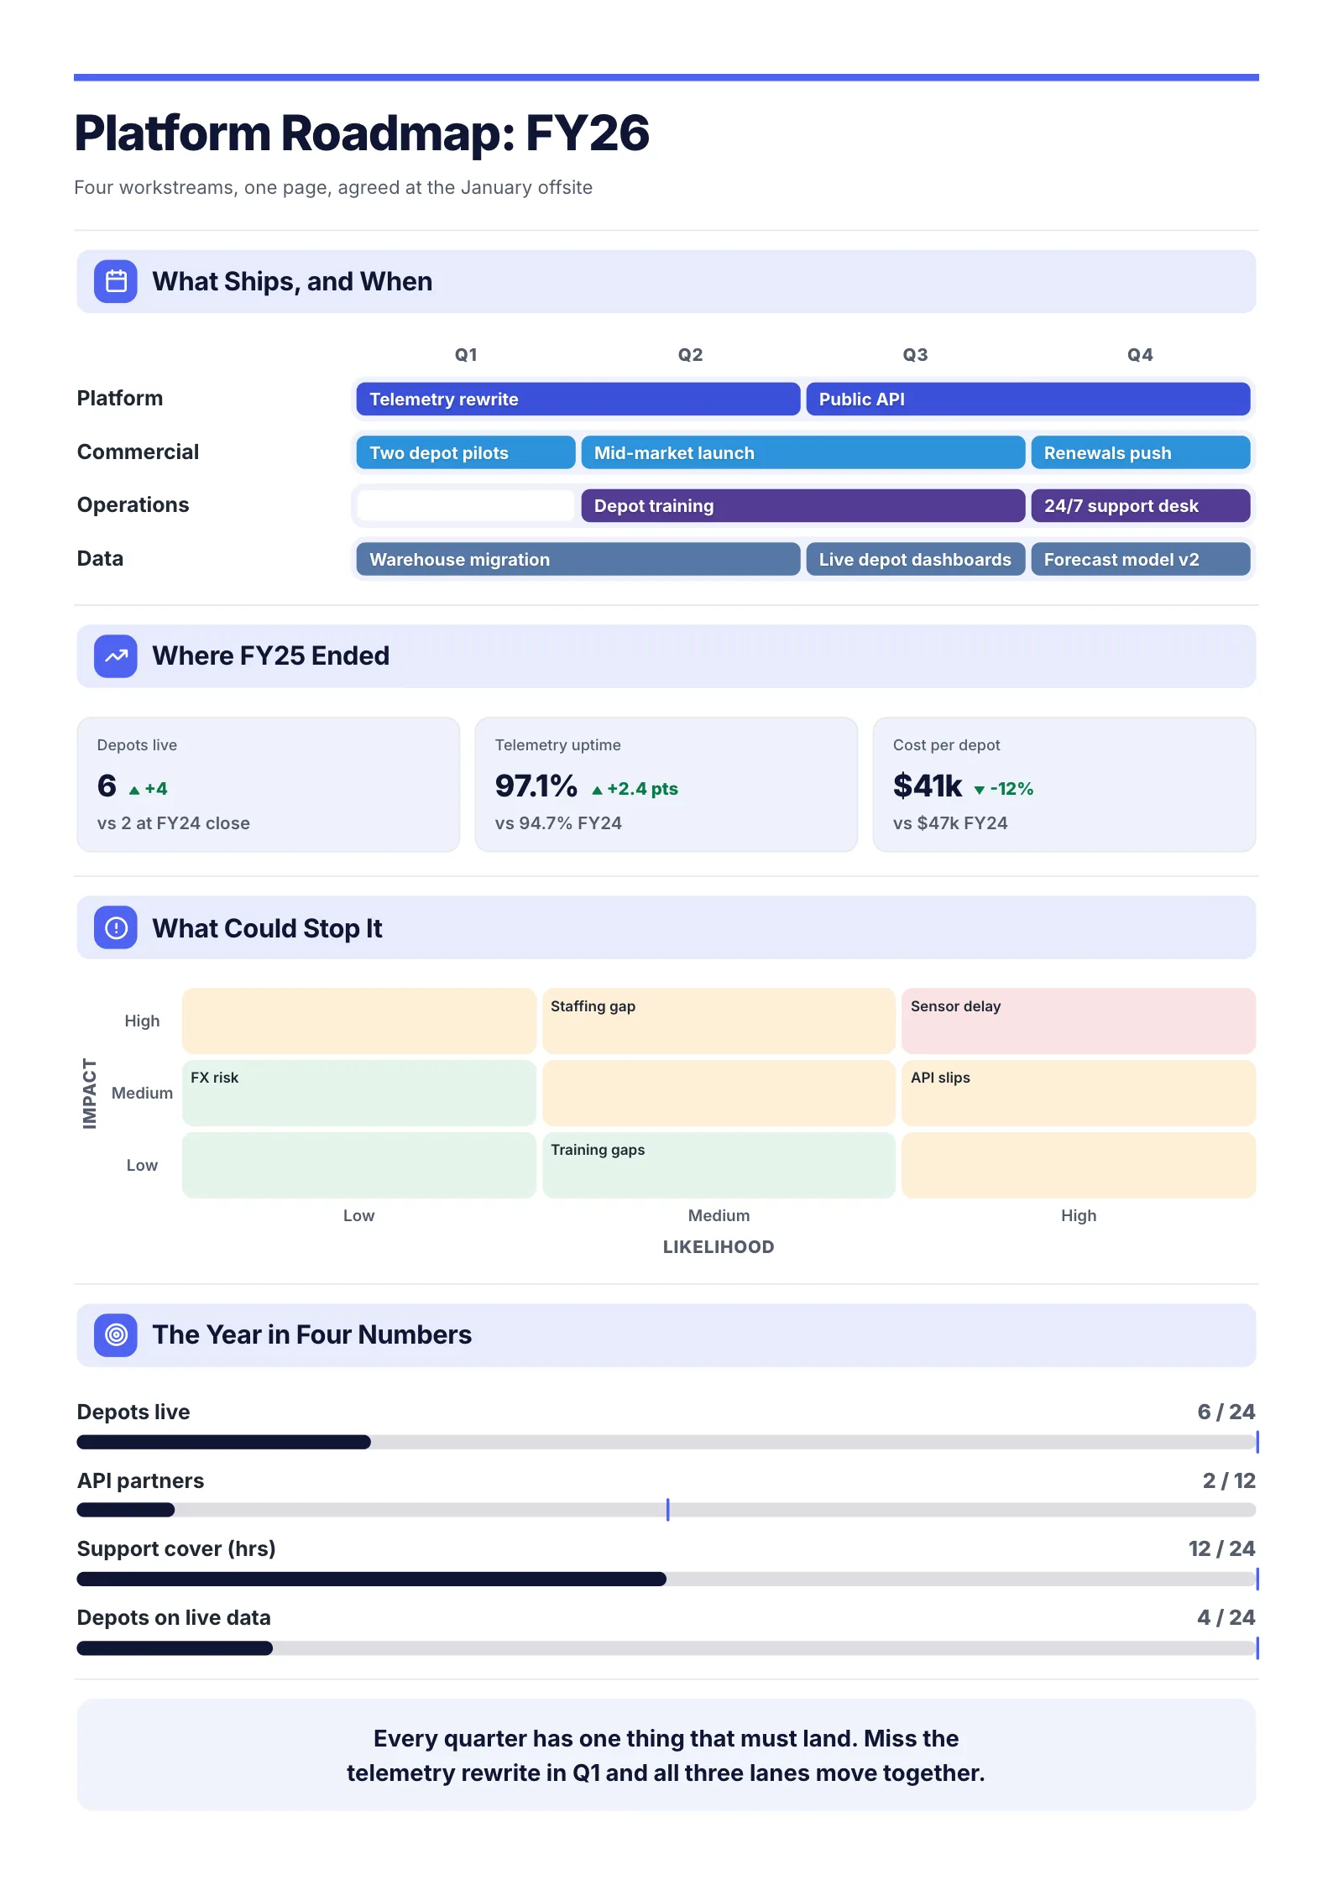1333x1885 pixels.
Task: Click the Cost per depot stat card
Action: point(1064,785)
